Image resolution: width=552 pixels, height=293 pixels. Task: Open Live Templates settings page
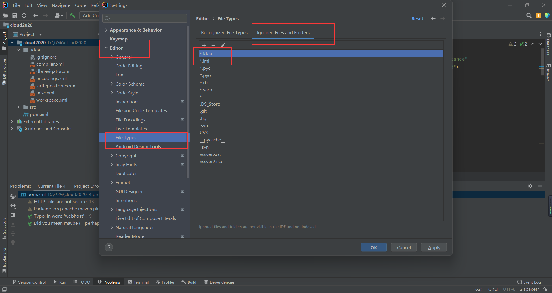coord(131,129)
